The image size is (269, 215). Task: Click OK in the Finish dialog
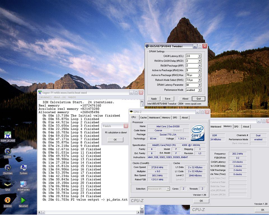click(115, 140)
